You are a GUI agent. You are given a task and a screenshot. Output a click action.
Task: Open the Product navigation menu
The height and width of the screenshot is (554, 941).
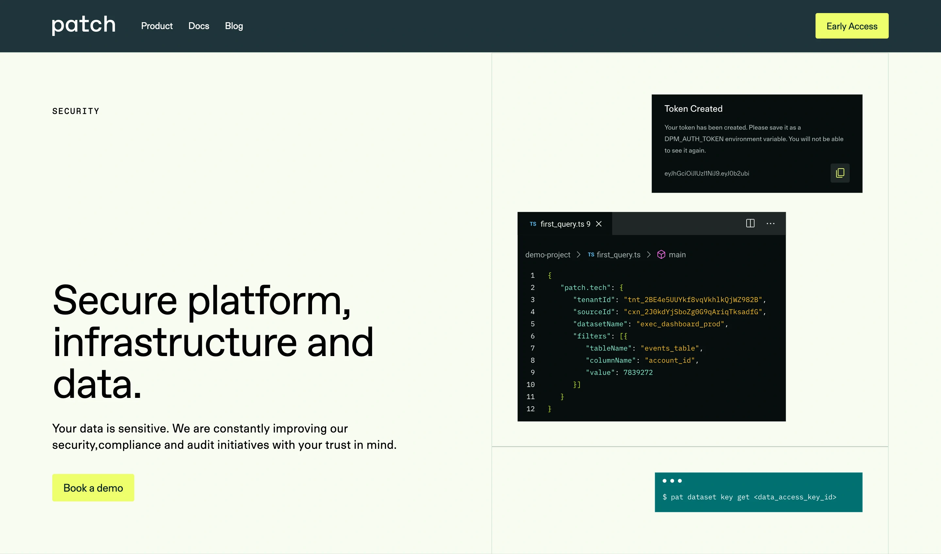pyautogui.click(x=157, y=26)
